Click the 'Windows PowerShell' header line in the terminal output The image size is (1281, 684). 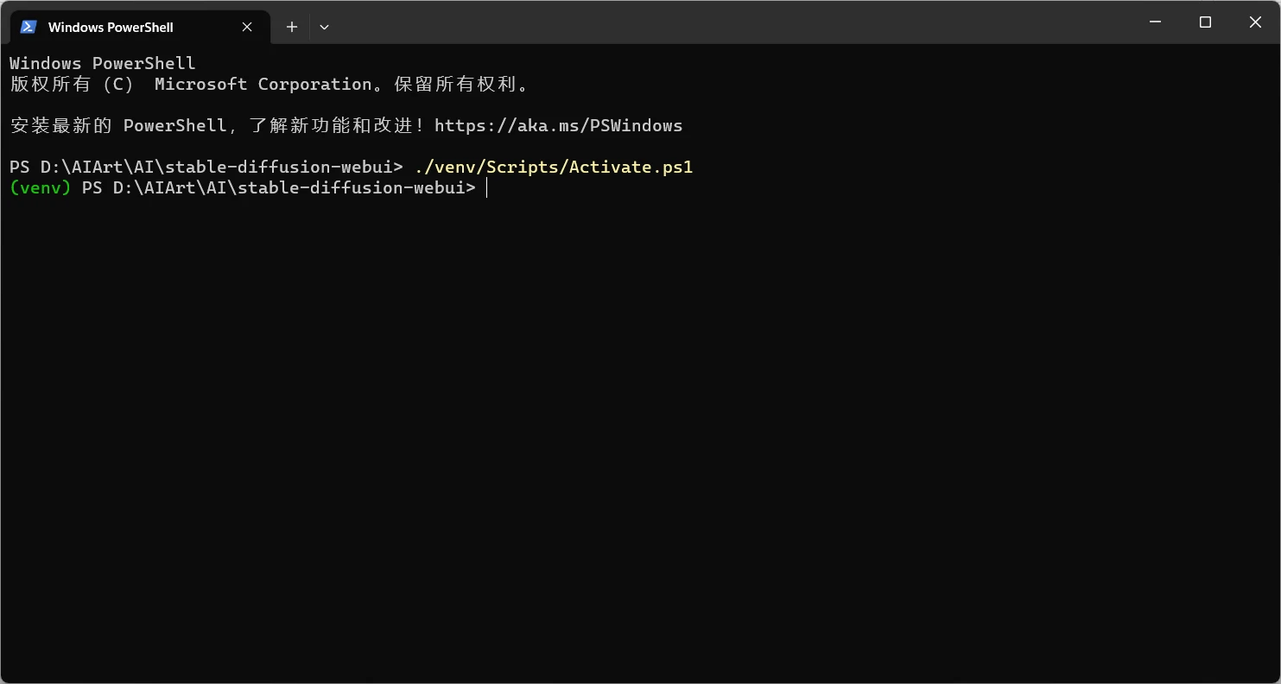[x=103, y=64]
